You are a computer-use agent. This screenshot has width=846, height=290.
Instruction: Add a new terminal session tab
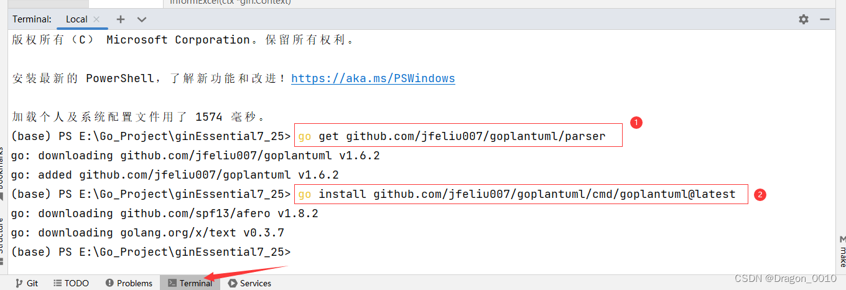click(x=121, y=19)
